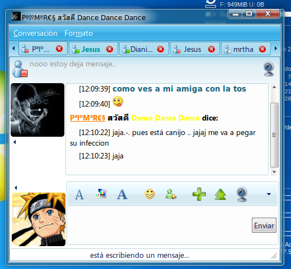Click the 'jaja.-. pues está canijo' message
The width and height of the screenshot is (291, 269).
click(163, 138)
